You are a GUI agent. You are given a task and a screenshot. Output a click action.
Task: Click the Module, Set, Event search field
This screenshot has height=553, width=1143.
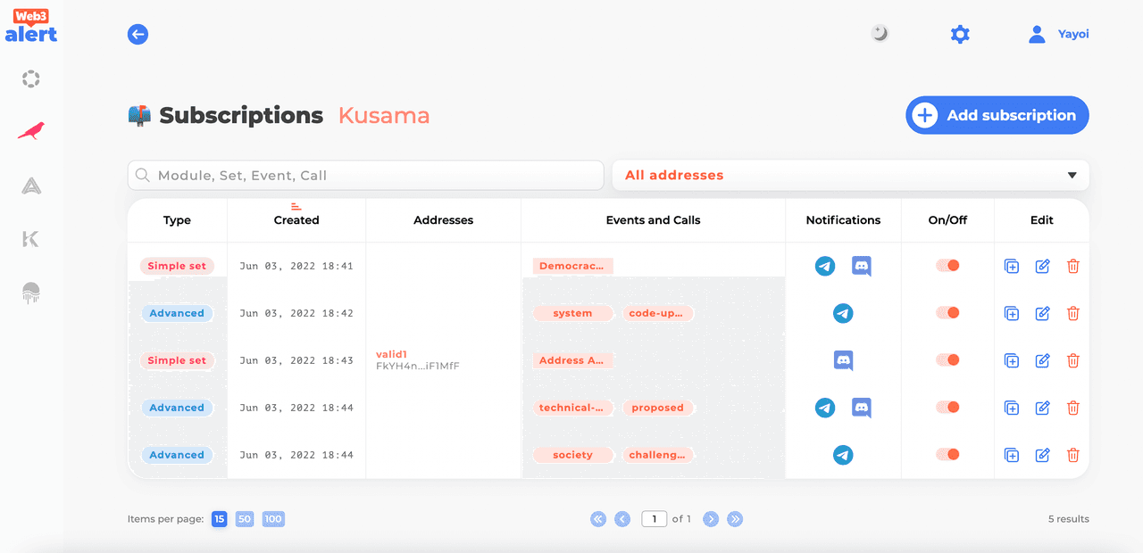coord(366,176)
